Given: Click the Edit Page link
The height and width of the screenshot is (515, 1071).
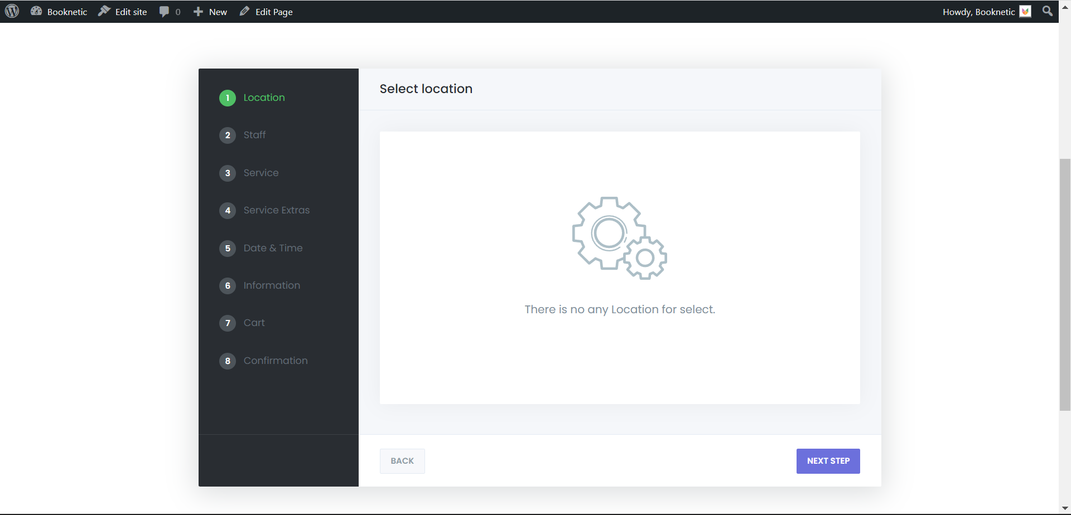Looking at the screenshot, I should 266,12.
